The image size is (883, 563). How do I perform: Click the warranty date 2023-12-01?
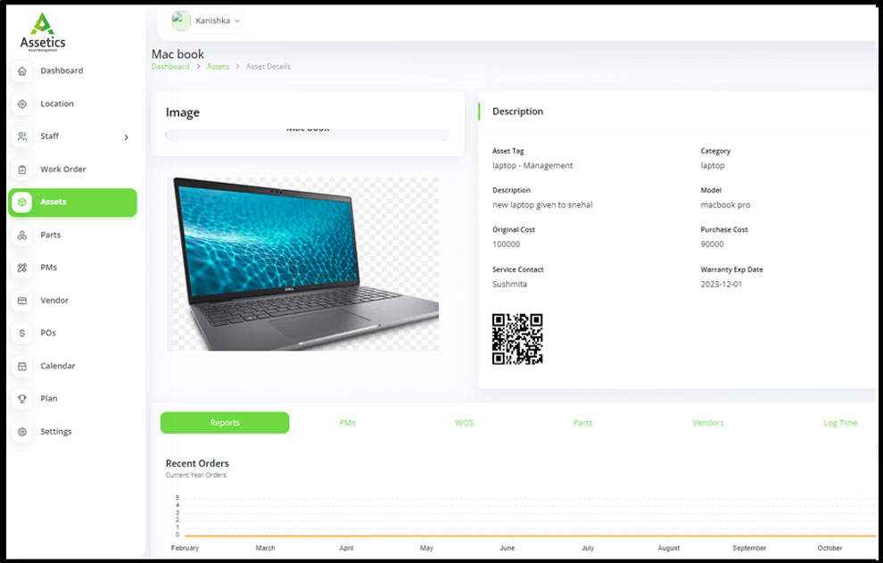[x=721, y=284]
